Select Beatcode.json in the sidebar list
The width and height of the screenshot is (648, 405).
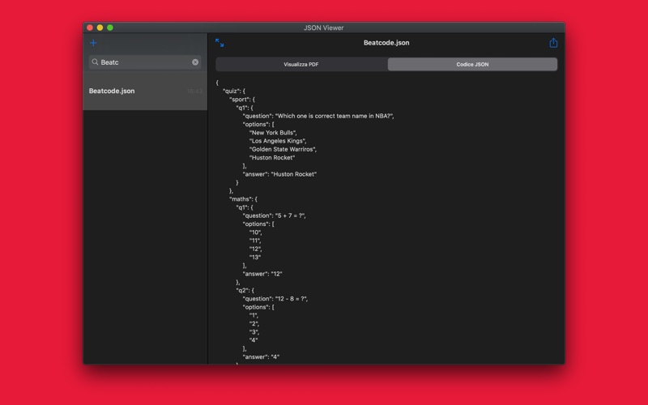coord(145,91)
